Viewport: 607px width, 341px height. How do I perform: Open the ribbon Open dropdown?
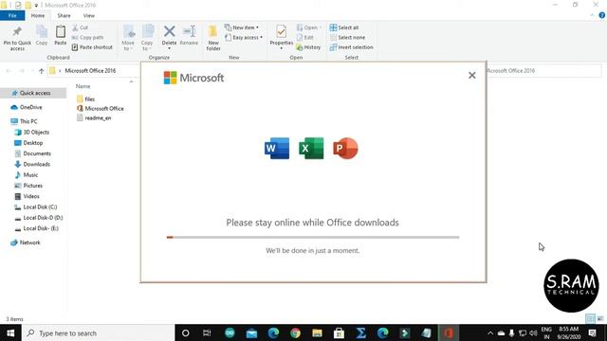[309, 27]
